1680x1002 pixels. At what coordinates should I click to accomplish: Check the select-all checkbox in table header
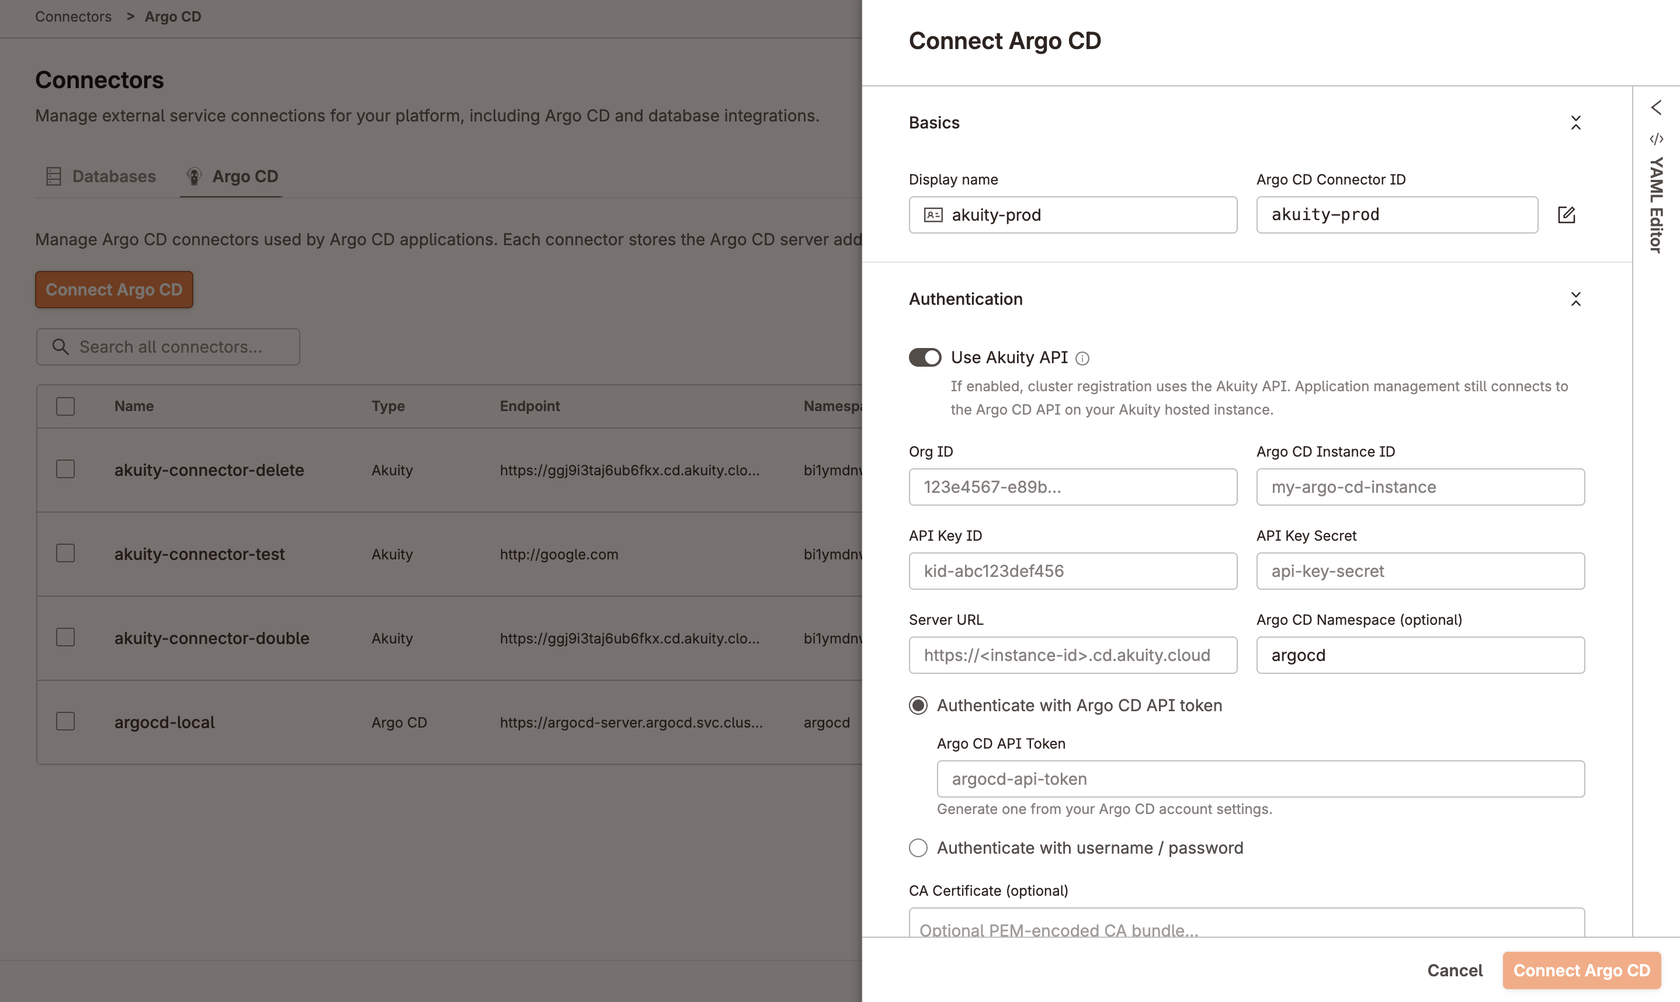tap(65, 406)
